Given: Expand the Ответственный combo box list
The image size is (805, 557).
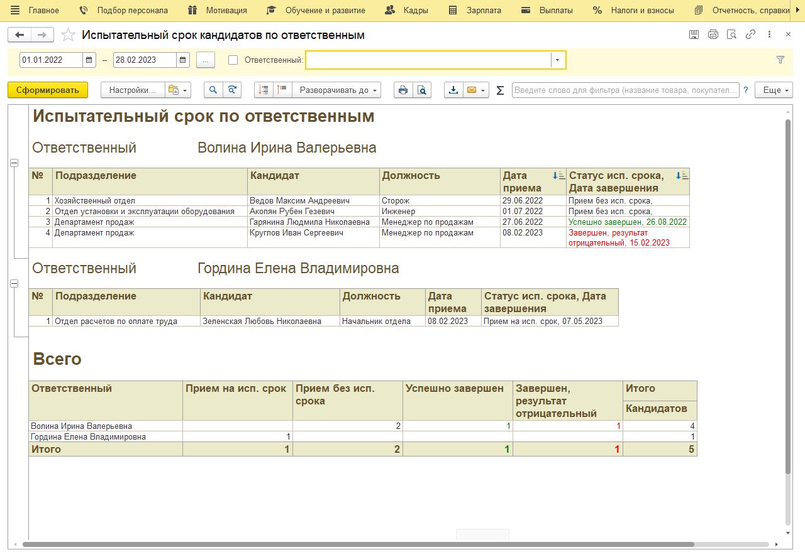Looking at the screenshot, I should (557, 60).
